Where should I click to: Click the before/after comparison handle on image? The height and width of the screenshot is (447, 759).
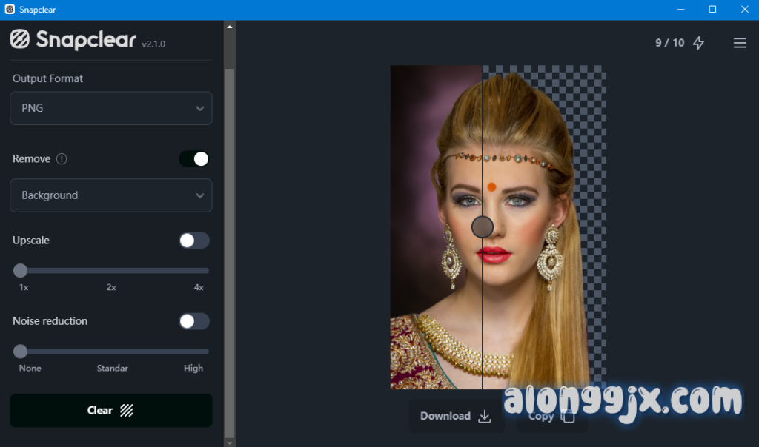point(483,226)
